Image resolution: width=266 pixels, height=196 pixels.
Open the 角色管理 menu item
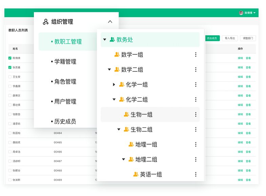click(x=65, y=82)
